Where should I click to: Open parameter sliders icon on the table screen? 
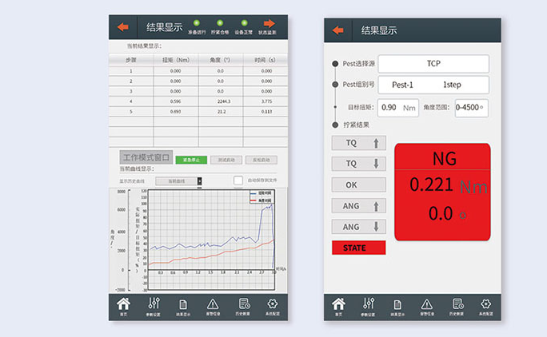click(x=154, y=303)
